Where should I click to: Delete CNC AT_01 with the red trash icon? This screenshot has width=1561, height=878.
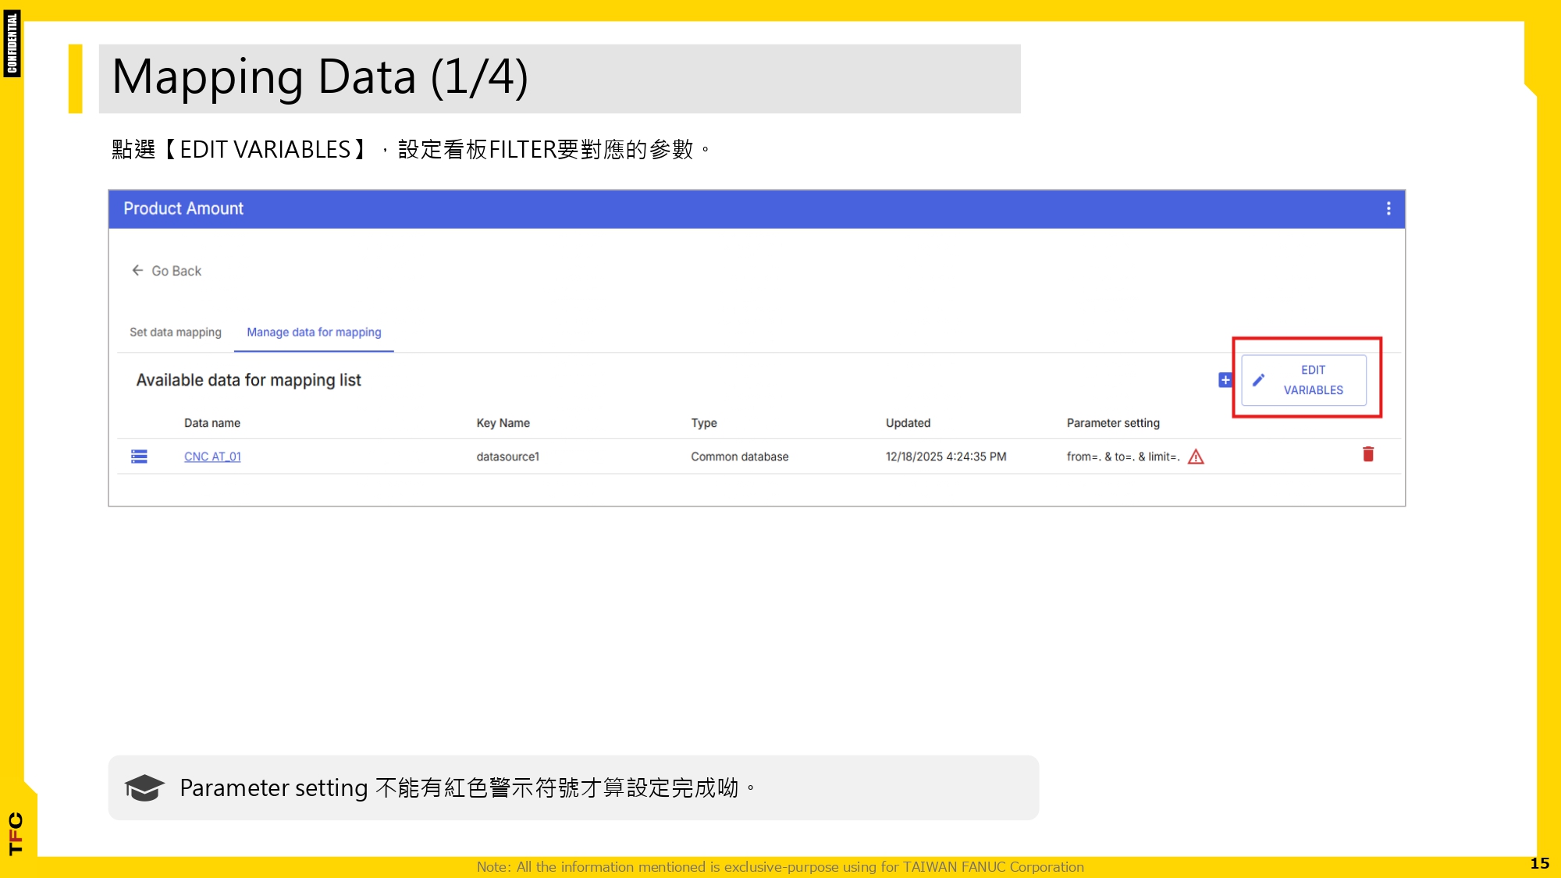tap(1368, 454)
